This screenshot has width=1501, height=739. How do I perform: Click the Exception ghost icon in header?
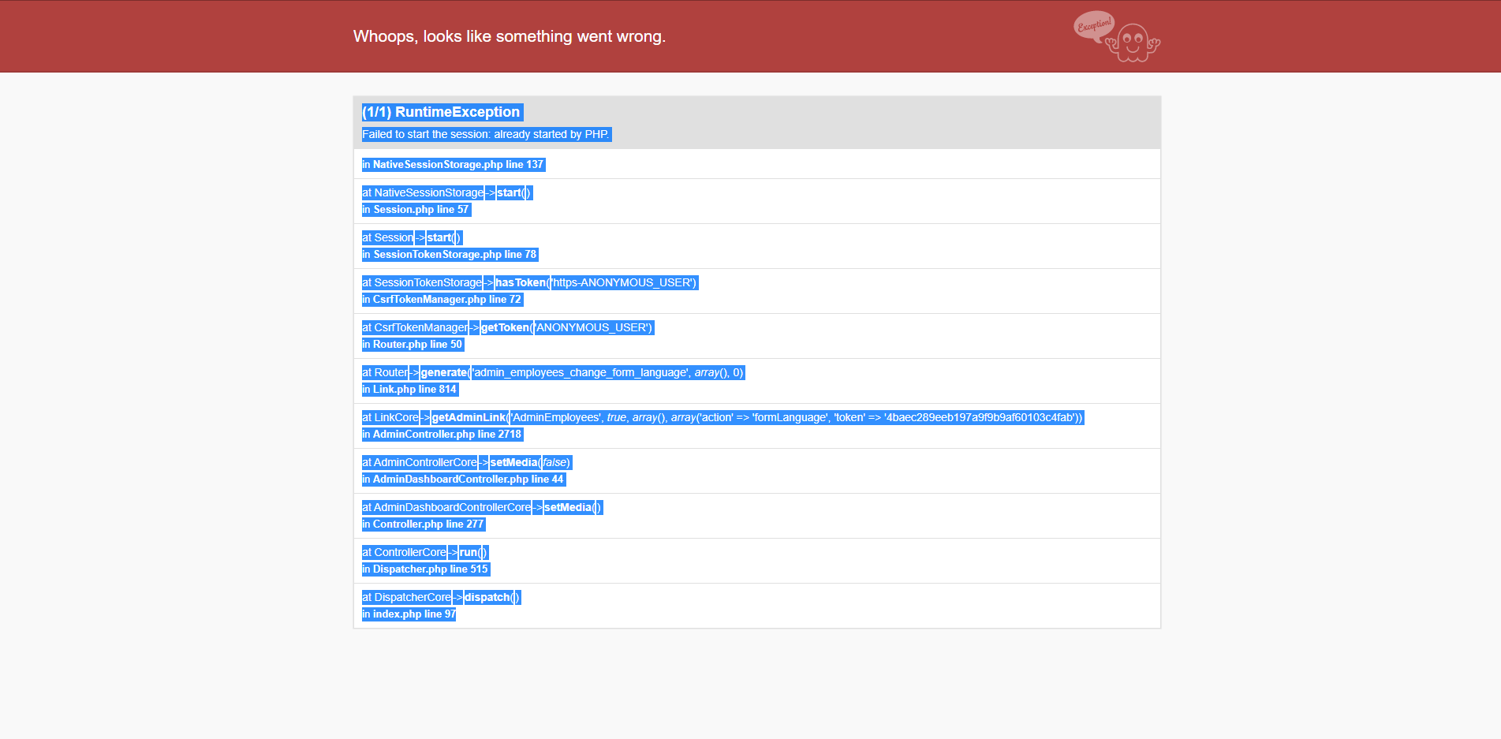(x=1116, y=36)
